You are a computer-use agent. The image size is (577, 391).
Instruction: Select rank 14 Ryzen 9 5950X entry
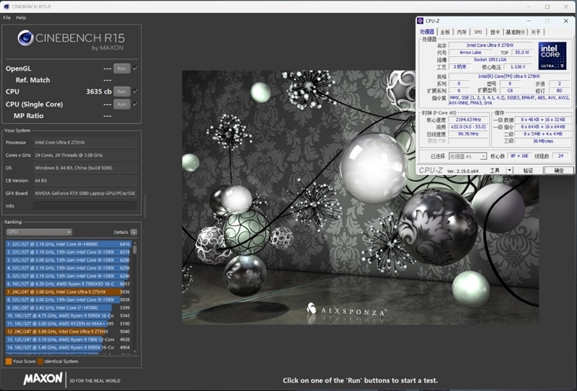click(x=69, y=347)
